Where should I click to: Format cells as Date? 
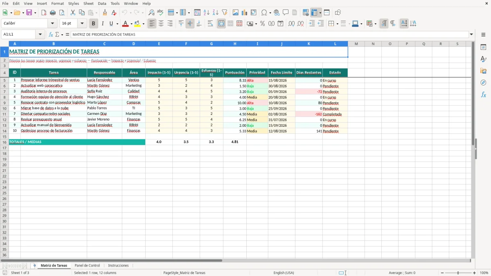point(280,24)
